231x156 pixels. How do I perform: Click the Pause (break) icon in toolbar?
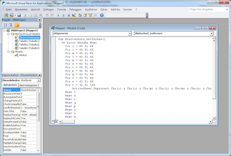[63, 15]
